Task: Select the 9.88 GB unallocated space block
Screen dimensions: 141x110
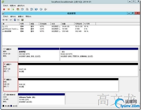Action: tap(68, 85)
